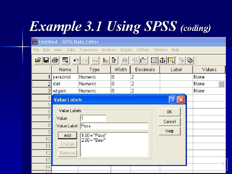Click None values cell for wtgain
The height and width of the screenshot is (174, 232).
(x=209, y=91)
